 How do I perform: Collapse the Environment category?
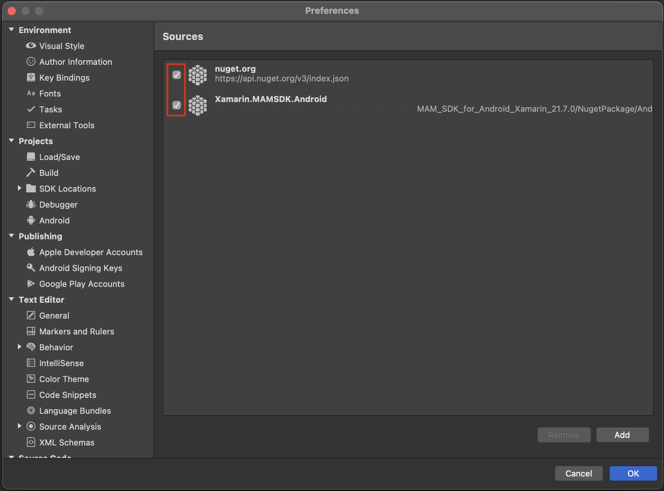point(11,30)
